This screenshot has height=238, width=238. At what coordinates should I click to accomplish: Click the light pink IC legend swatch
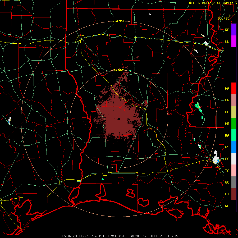tap(234, 171)
